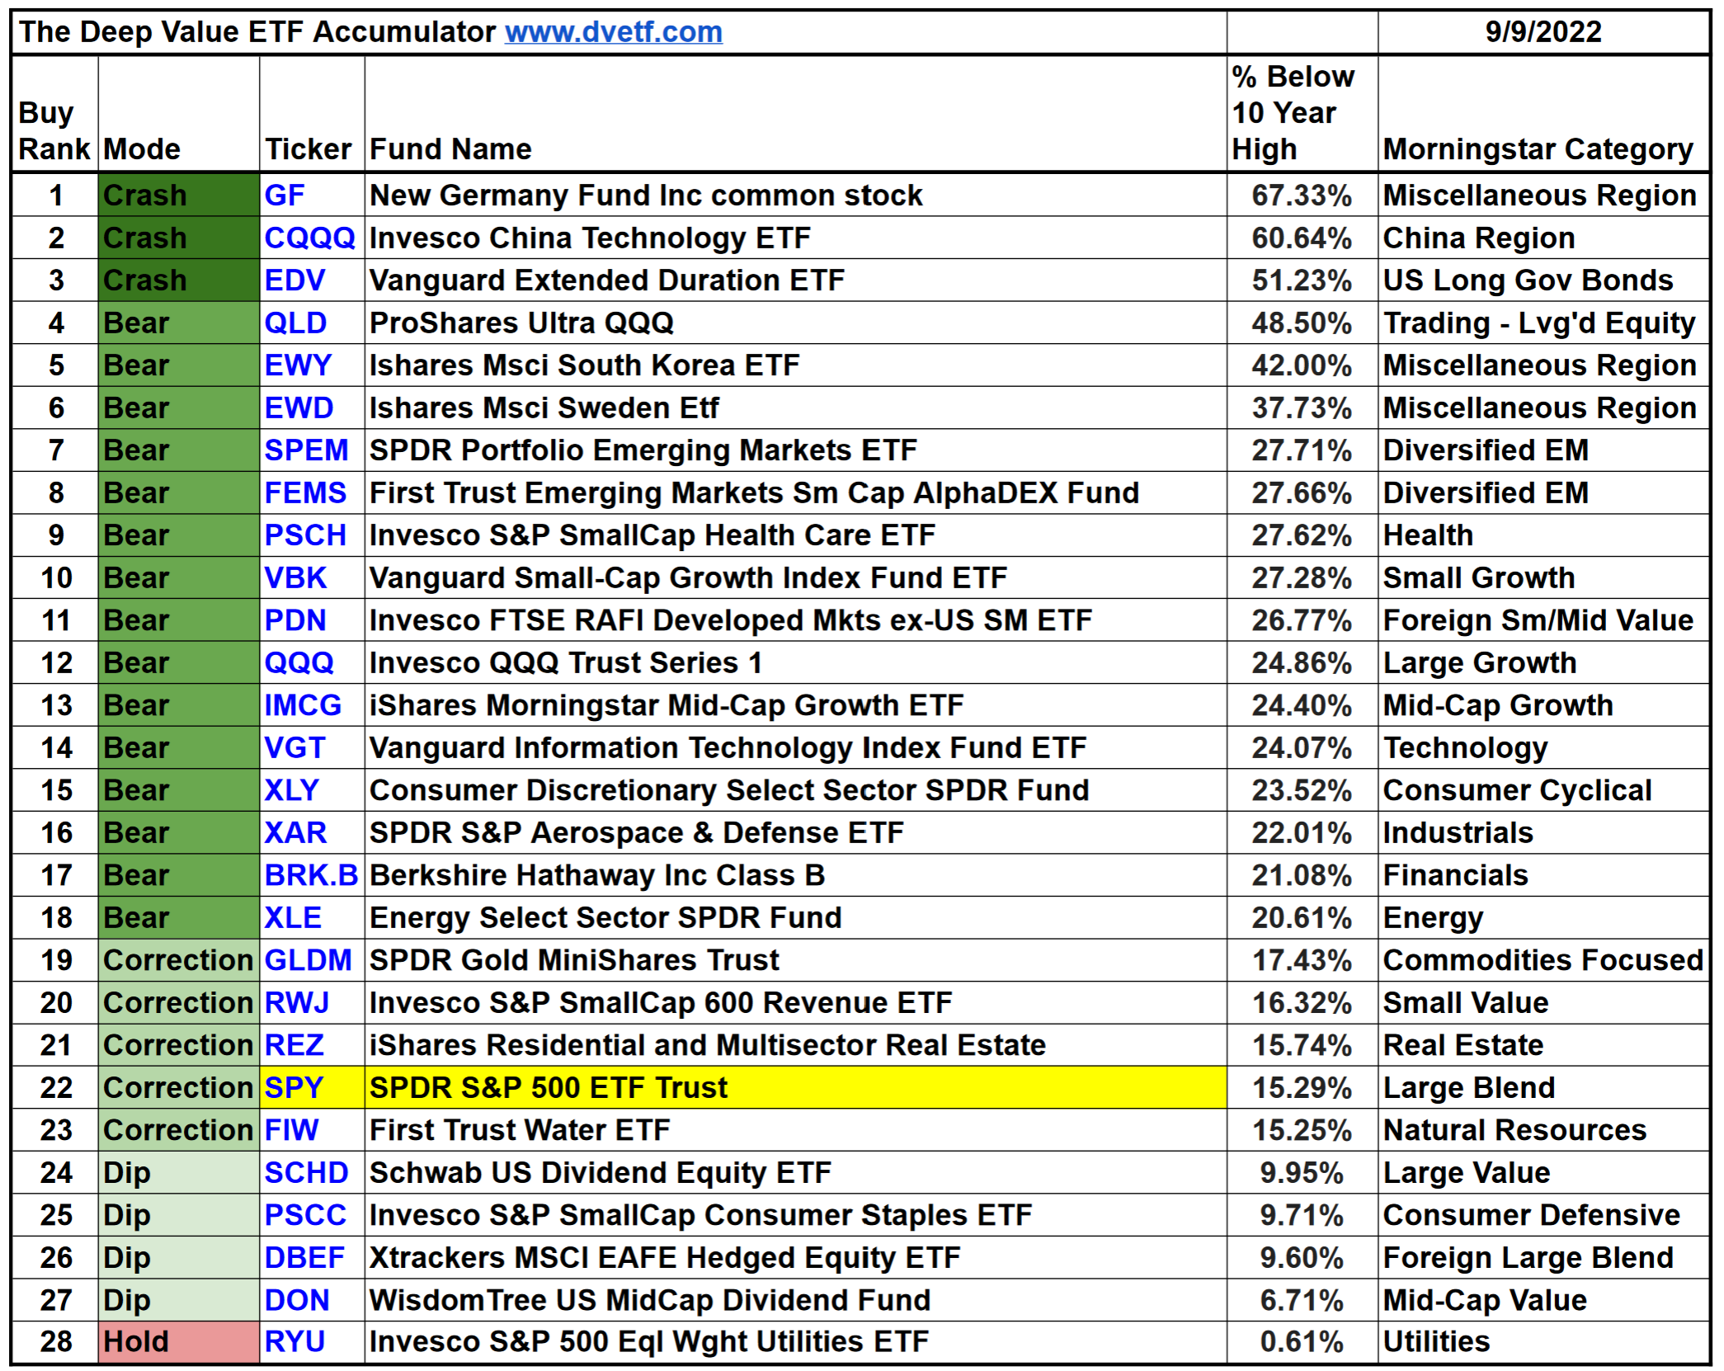Screen dimensions: 1724x1371
Task: Select the FIW ticker link
Action: click(291, 1130)
